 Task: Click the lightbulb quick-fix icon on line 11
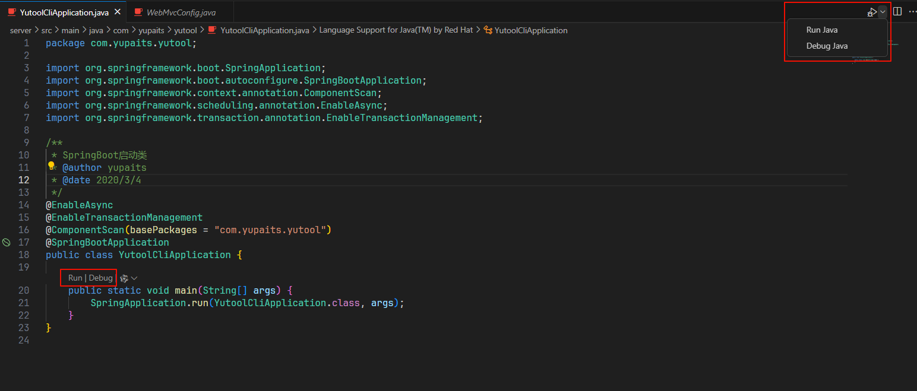click(51, 167)
